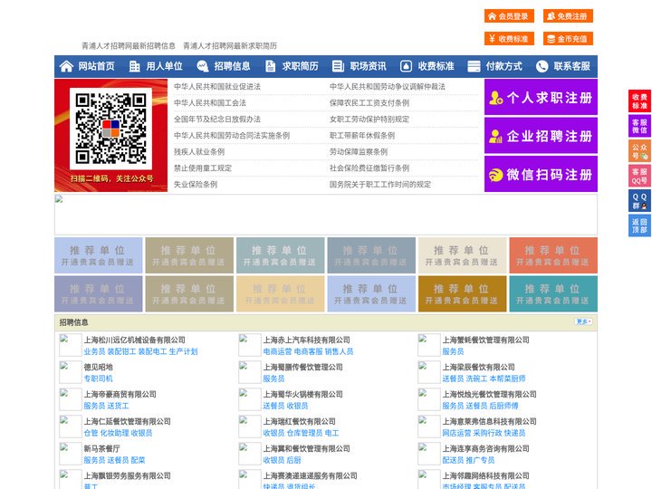Click 仓库管理员 job link
Screen dimensions: 652x489
[304, 433]
